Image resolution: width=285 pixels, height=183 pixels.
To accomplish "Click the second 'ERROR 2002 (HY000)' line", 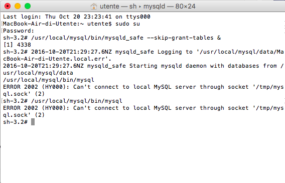I will tap(143, 108).
